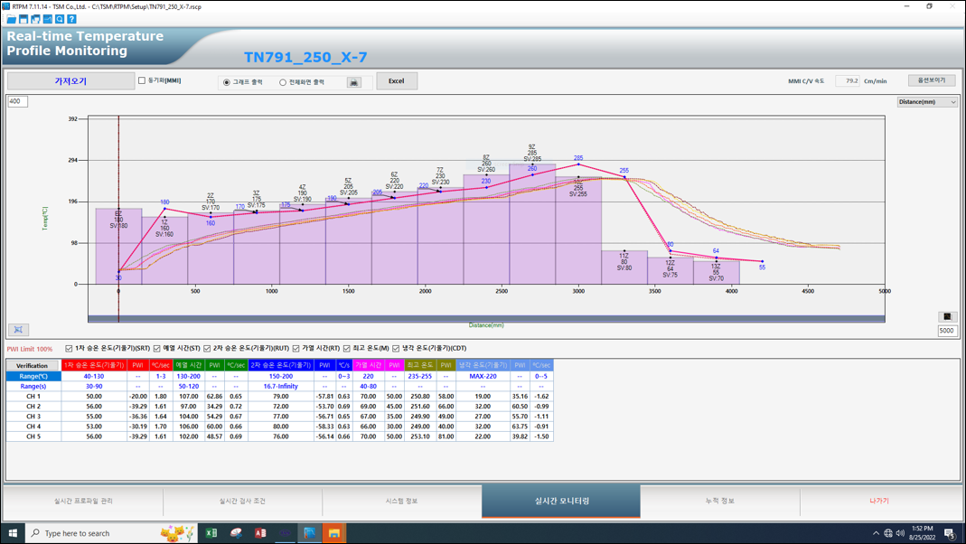Toggle 냉각 온도(기울기)(CDT) checkbox
966x544 pixels.
(x=396, y=349)
